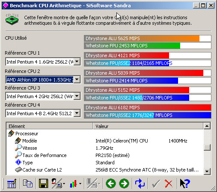217x192 pixels.
Task: Click the Dhrystone ALU 5625 MIPS orange bar
Action: (x=148, y=38)
